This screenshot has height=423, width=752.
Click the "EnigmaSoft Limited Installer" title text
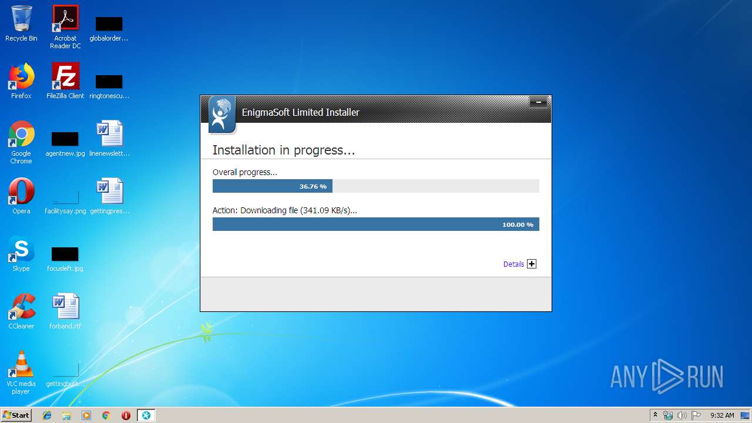[301, 112]
